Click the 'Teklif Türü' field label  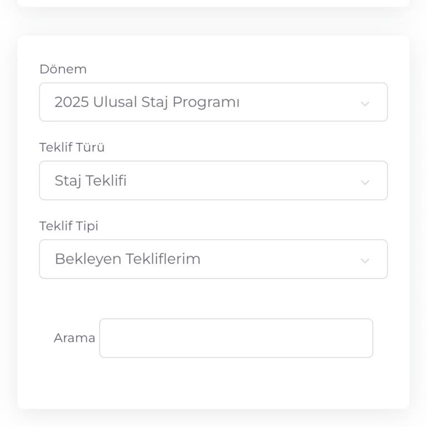tap(72, 148)
